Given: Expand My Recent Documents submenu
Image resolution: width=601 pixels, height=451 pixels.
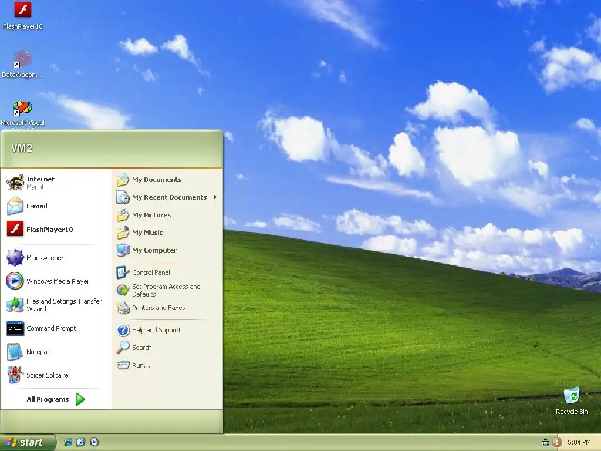Looking at the screenshot, I should [x=167, y=197].
